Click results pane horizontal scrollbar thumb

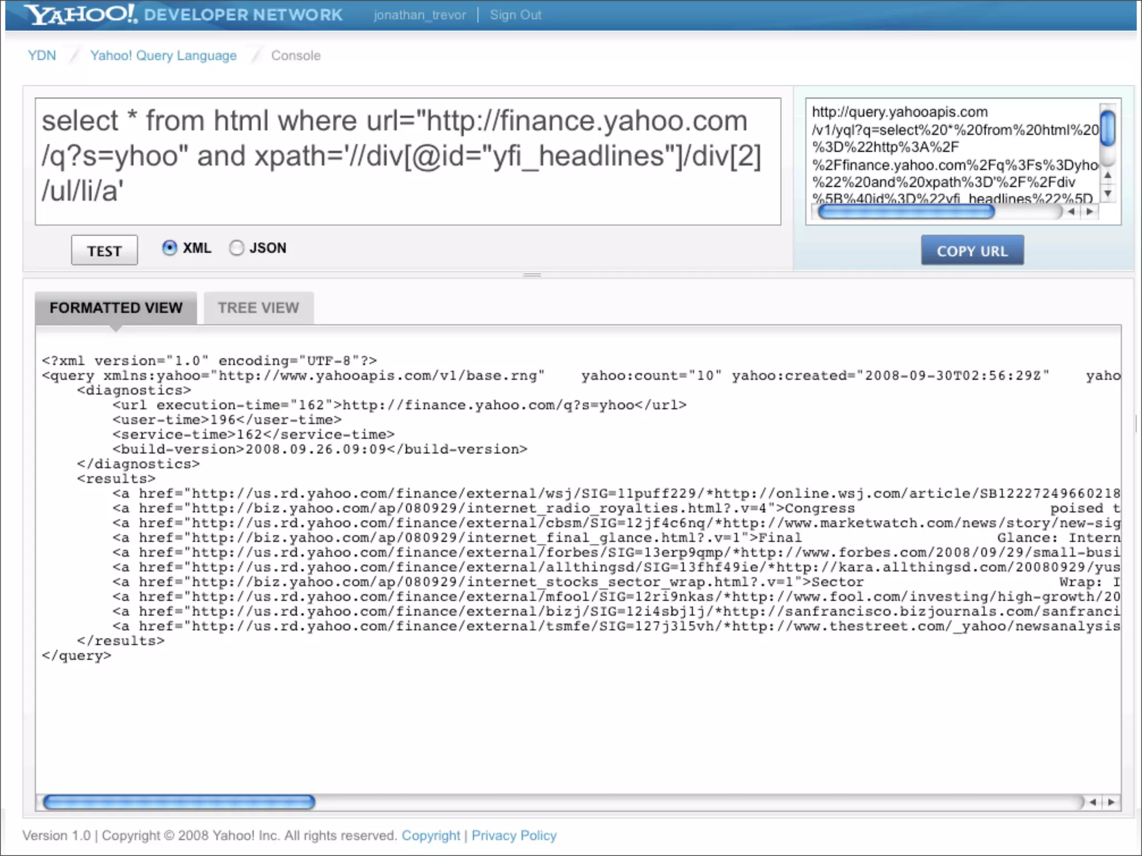click(179, 802)
